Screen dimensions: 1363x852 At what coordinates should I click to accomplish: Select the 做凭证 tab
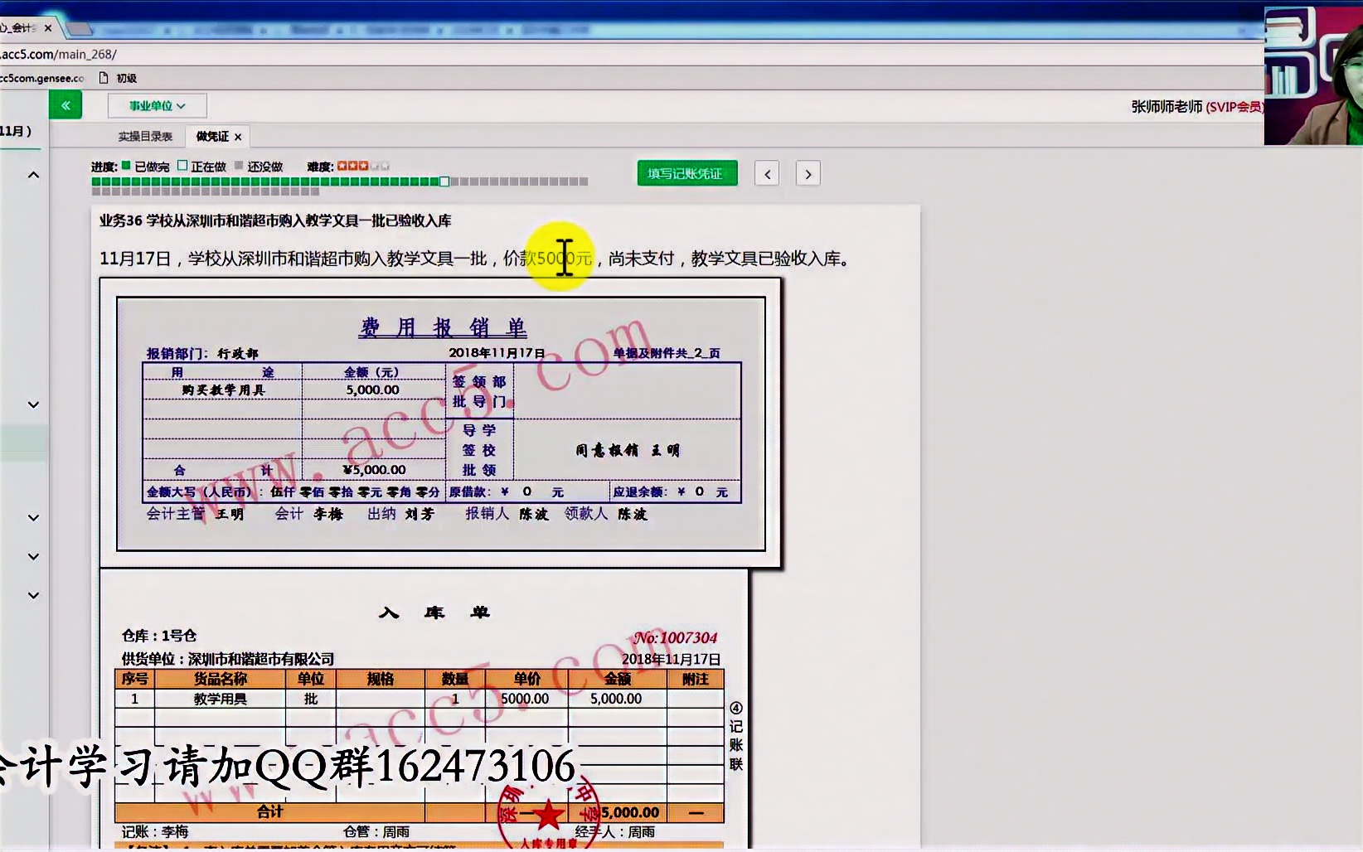pos(212,137)
